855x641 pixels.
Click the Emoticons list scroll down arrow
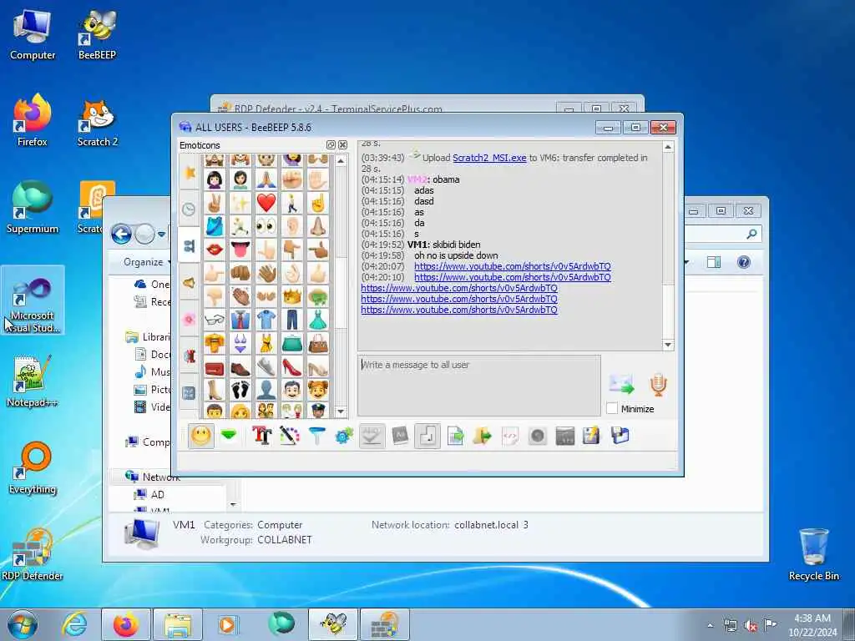click(x=341, y=411)
